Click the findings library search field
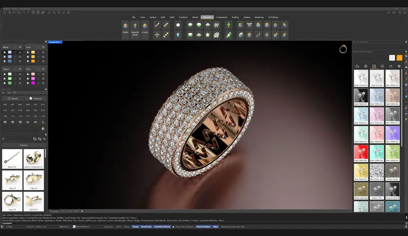The image size is (408, 236). [x=17, y=139]
